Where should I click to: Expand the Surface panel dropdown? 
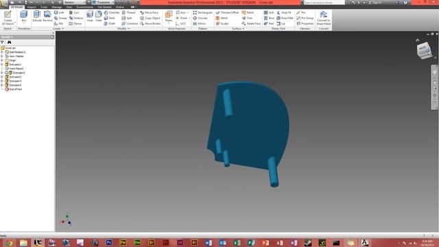(238, 29)
